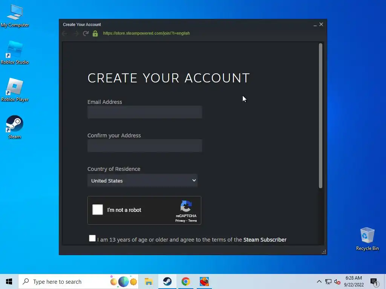The width and height of the screenshot is (386, 289).
Task: Click the store.steampowered.com URL text
Action: point(147,33)
